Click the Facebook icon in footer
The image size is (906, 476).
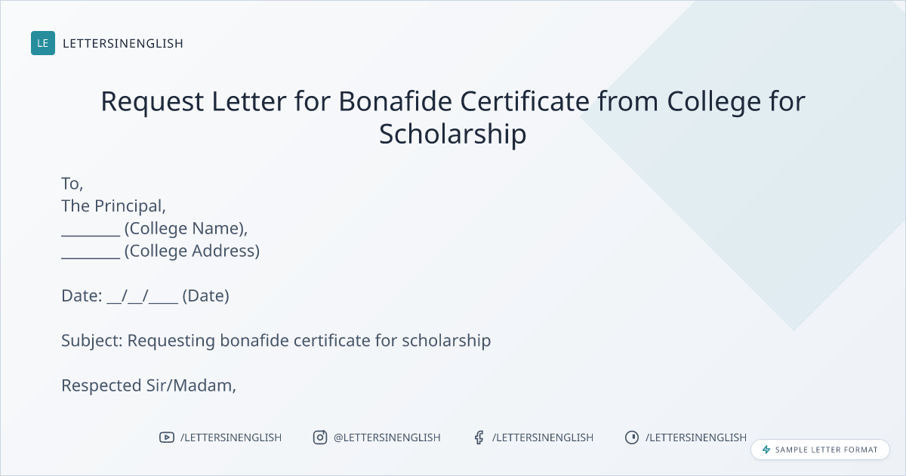point(479,437)
